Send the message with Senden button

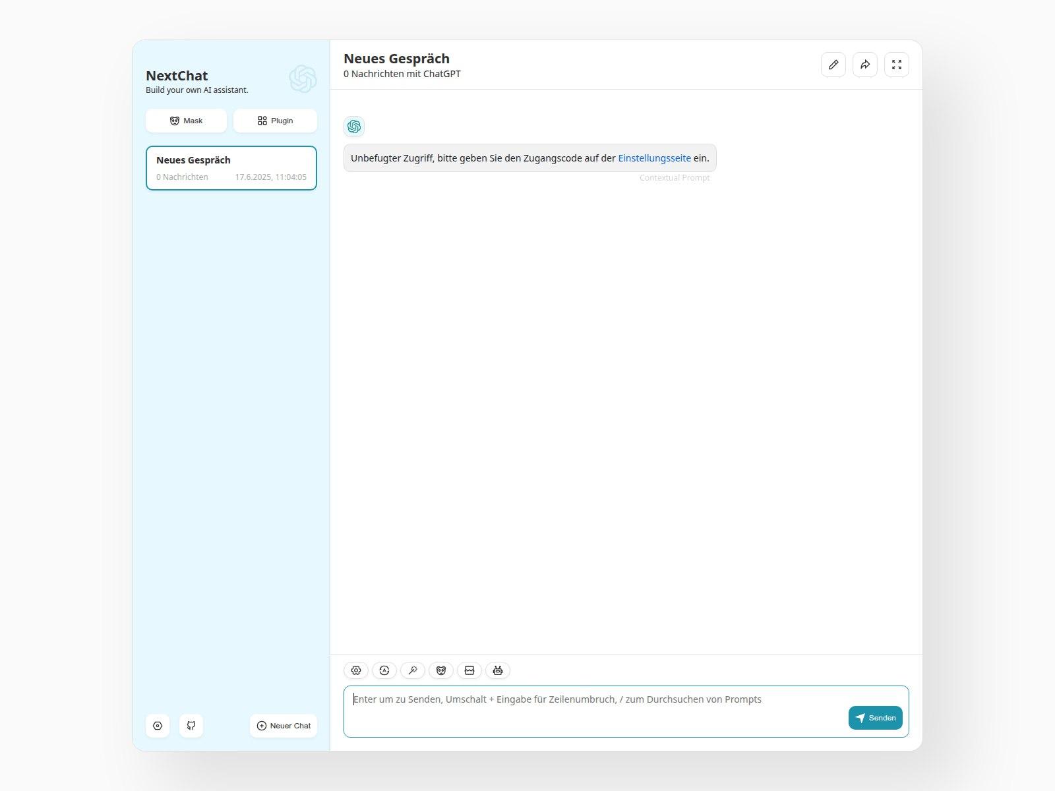click(x=876, y=718)
